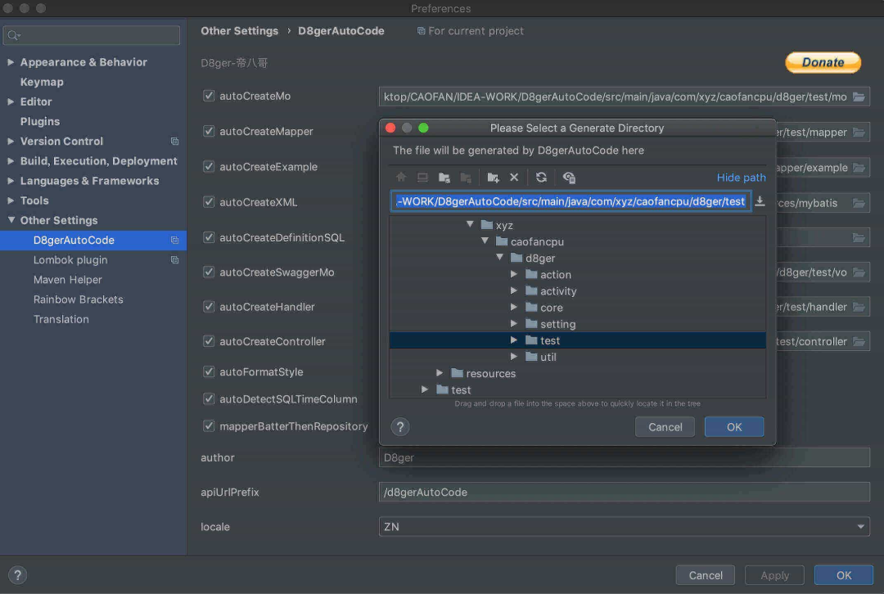Expand Languages & Frameworks group
This screenshot has width=884, height=594.
coord(11,180)
